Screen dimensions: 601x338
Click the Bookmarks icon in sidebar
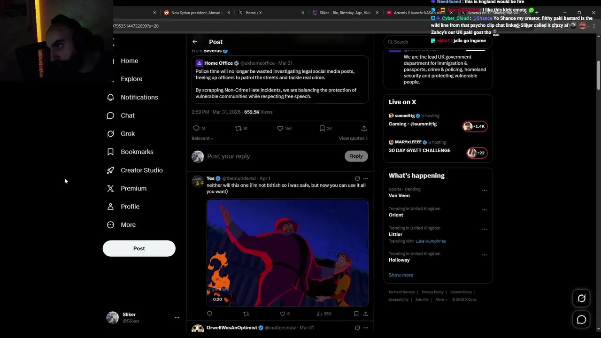tap(110, 152)
